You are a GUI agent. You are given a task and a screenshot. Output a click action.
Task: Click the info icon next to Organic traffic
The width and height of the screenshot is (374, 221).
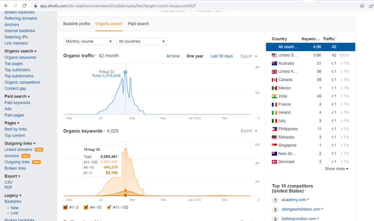[96, 55]
